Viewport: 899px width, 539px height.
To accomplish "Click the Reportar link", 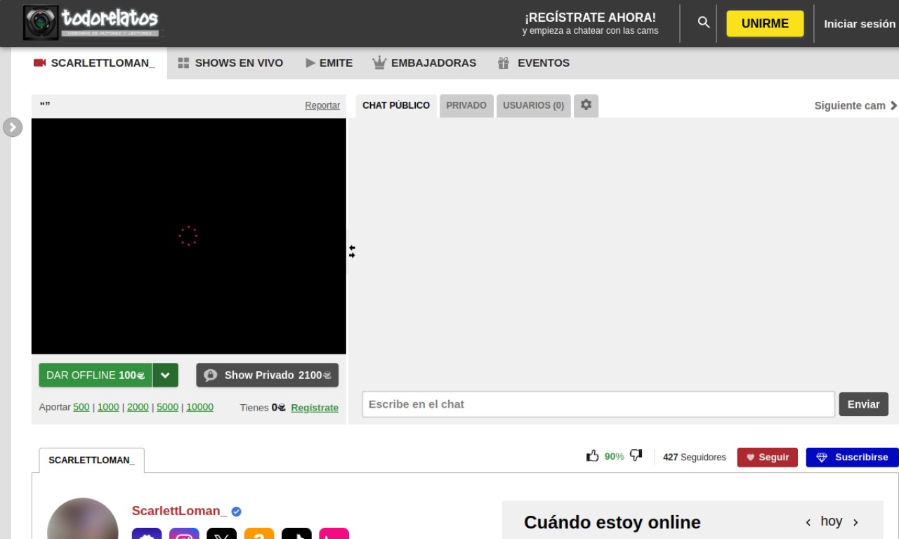I will [x=322, y=105].
